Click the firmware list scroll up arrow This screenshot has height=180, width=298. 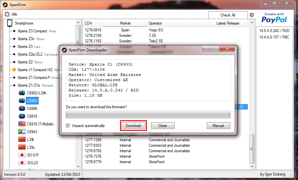point(252,22)
